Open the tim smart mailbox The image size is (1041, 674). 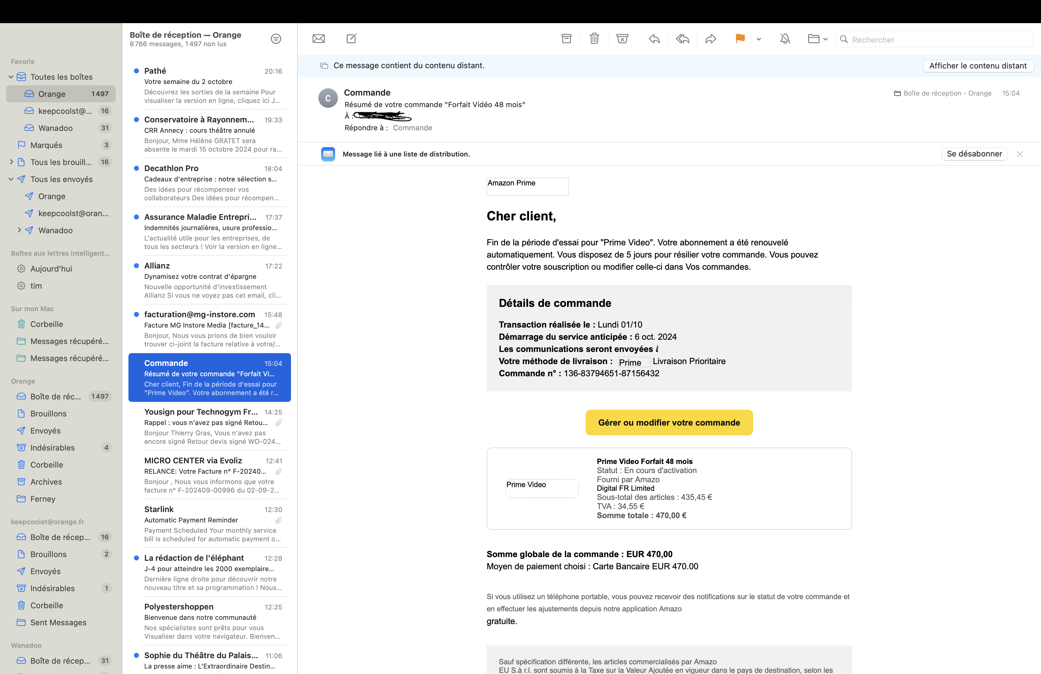[61, 286]
